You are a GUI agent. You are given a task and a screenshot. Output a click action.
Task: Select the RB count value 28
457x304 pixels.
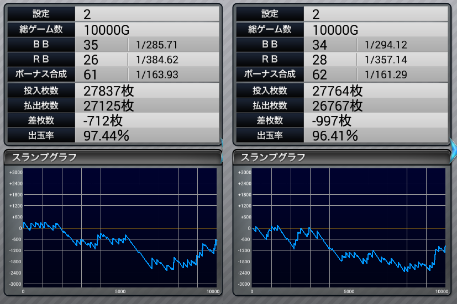pos(320,60)
